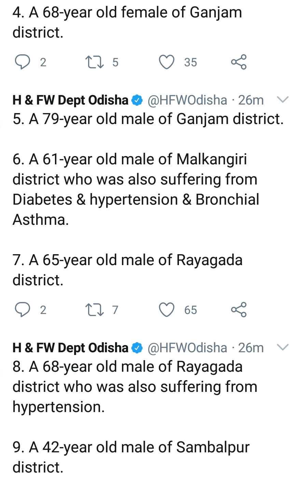The width and height of the screenshot is (292, 479).
Task: Reply to the 68-year old female Ganjam tweet
Action: tap(23, 62)
